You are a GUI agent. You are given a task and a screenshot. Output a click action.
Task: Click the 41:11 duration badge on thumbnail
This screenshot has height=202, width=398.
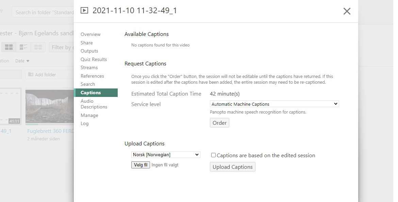click(x=14, y=121)
